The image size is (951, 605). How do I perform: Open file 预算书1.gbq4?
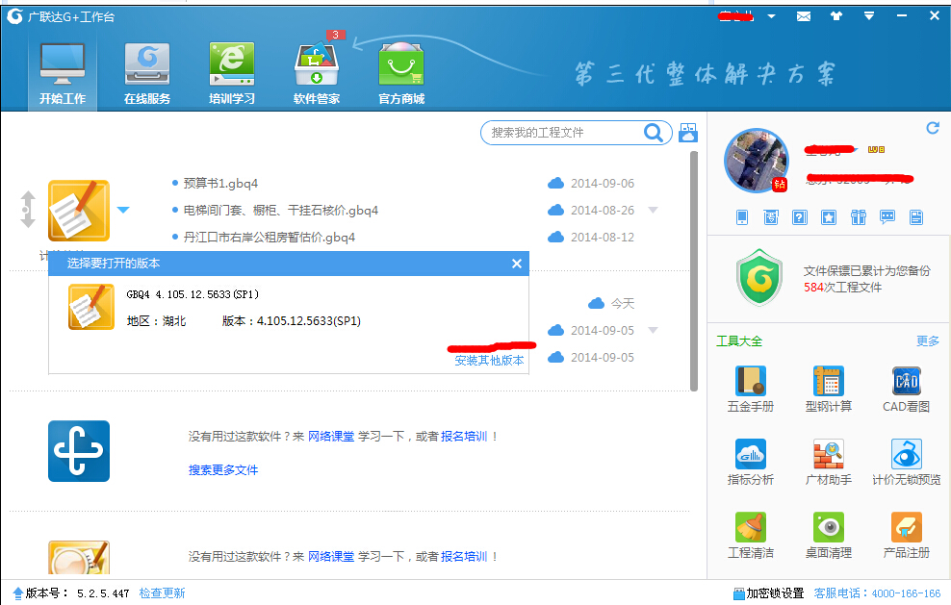220,183
